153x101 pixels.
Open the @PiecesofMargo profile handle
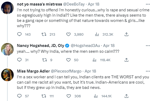pos(66,71)
